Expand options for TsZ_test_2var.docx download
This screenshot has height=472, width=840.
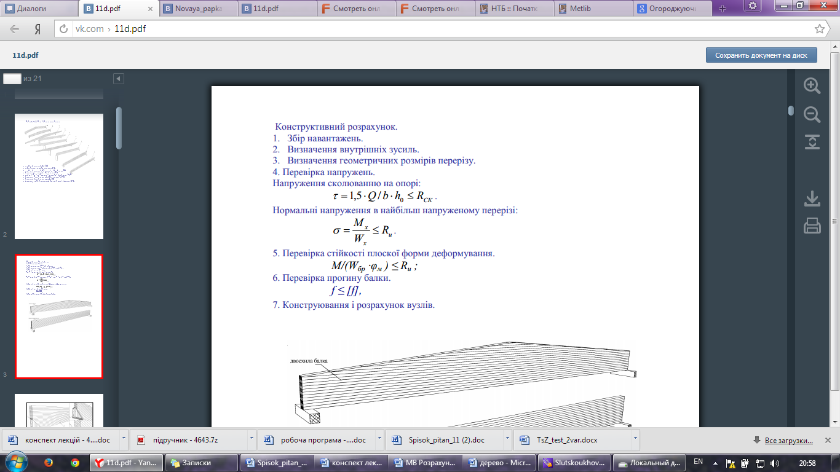click(635, 440)
